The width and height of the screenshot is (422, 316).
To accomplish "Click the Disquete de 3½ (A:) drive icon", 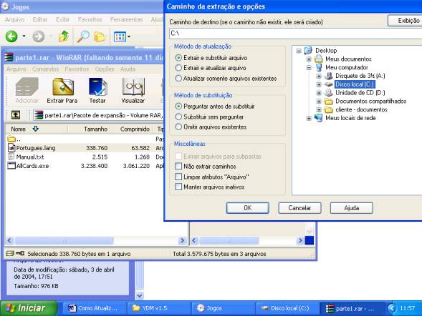I will [328, 76].
